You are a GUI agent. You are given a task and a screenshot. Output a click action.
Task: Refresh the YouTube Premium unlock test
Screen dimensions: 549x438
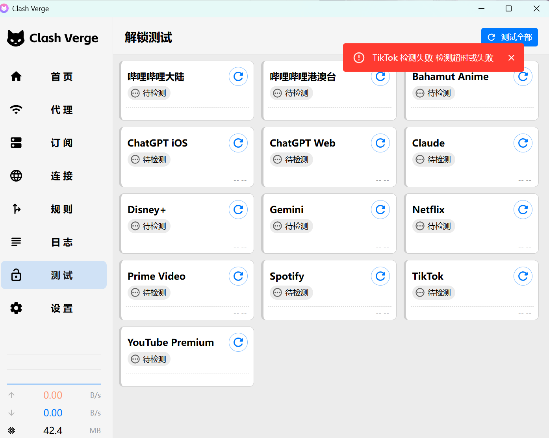238,342
